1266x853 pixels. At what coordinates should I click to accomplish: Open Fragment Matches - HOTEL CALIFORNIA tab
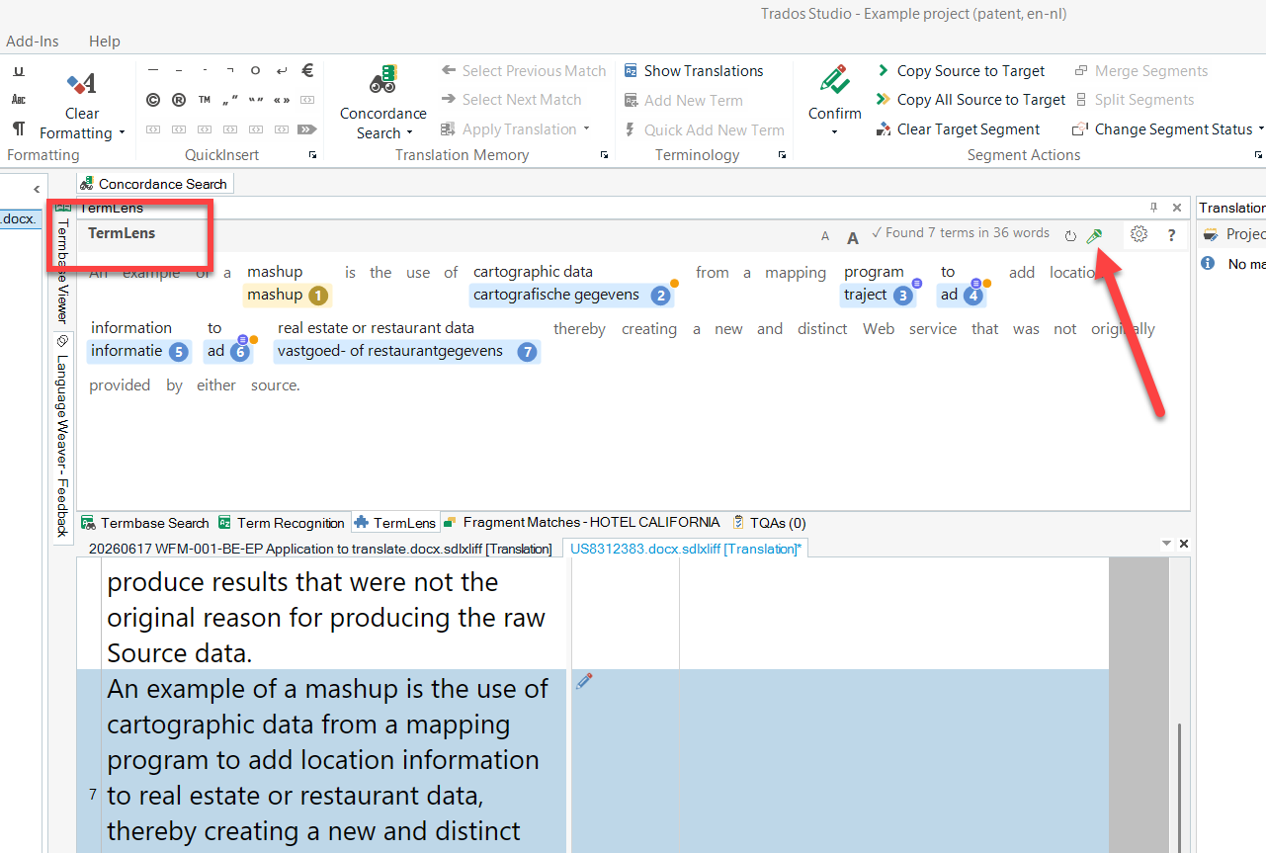coord(581,522)
